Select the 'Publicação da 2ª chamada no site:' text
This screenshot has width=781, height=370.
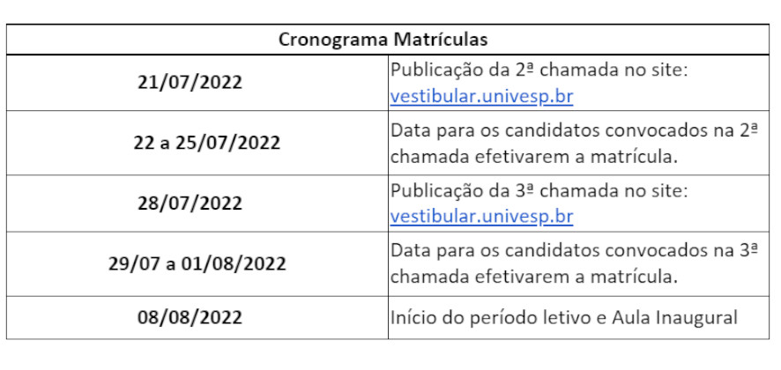click(539, 70)
